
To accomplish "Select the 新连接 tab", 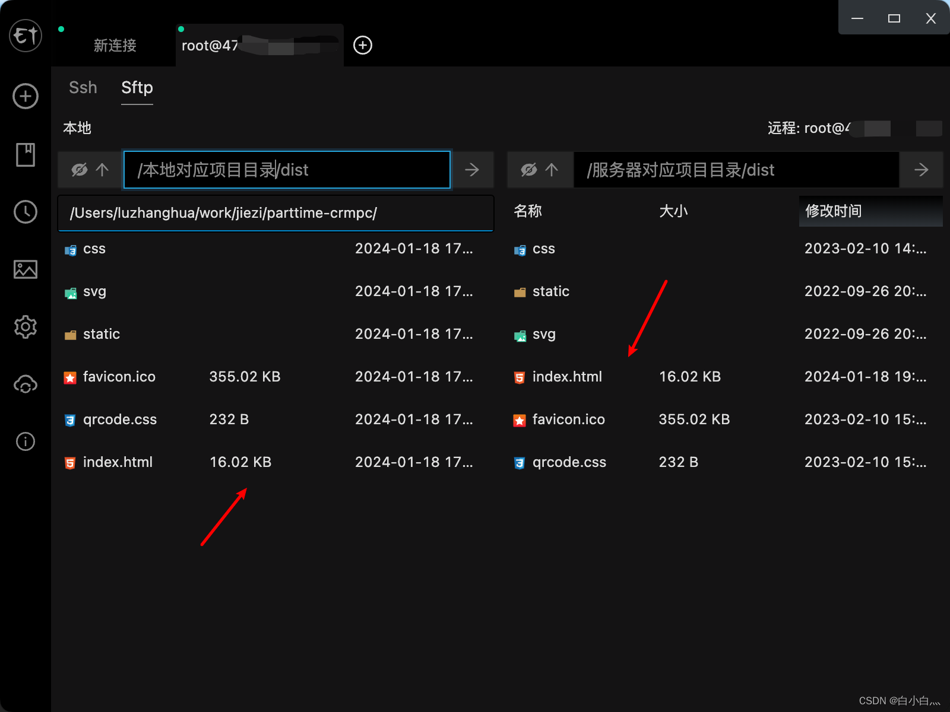I will [x=115, y=46].
